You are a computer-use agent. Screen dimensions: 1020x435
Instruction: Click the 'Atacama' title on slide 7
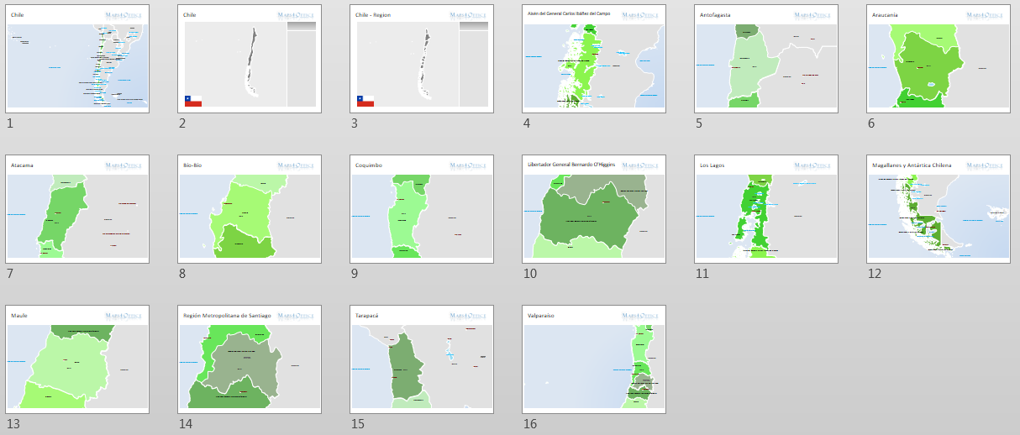tap(22, 165)
